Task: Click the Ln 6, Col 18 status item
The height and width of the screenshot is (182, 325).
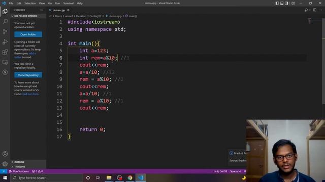Action: click(x=220, y=171)
